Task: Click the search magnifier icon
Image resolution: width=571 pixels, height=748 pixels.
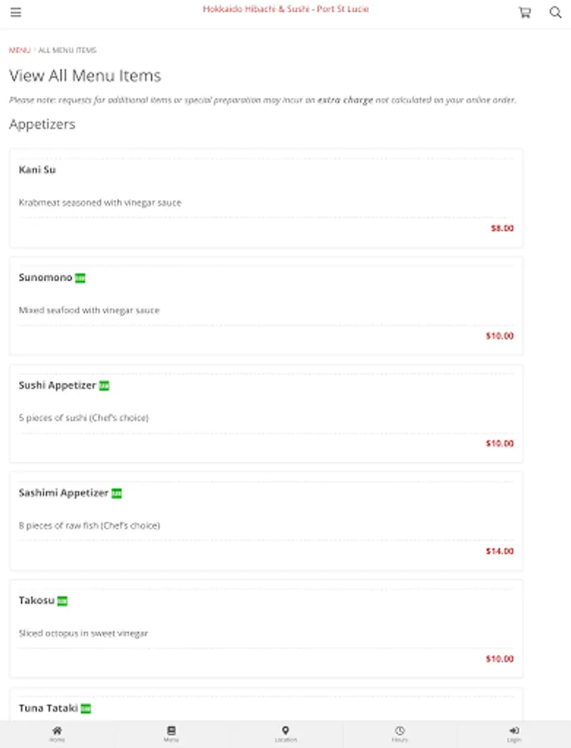Action: click(x=555, y=12)
